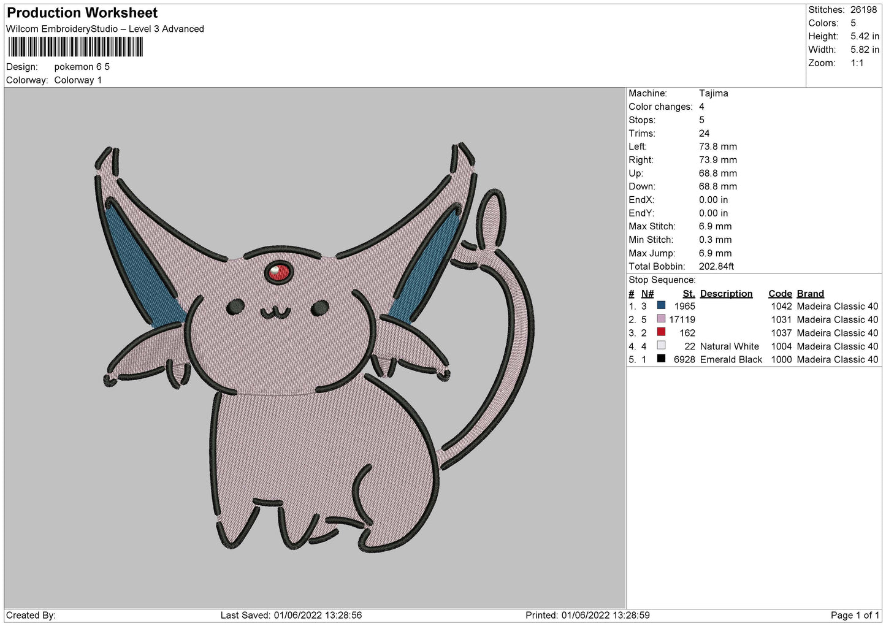886x626 pixels.
Task: Click the N# column header
Action: [647, 294]
